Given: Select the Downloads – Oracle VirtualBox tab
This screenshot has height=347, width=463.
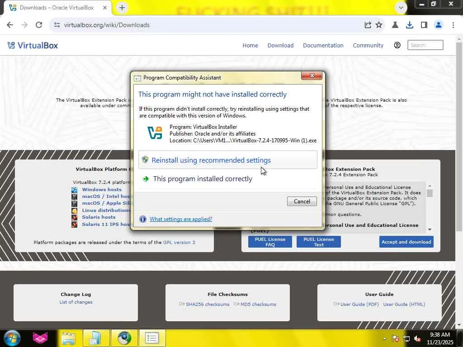Looking at the screenshot, I should [57, 8].
